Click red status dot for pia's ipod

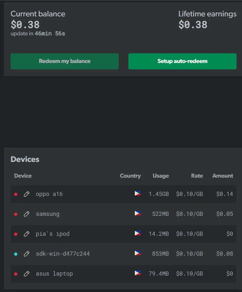16,234
